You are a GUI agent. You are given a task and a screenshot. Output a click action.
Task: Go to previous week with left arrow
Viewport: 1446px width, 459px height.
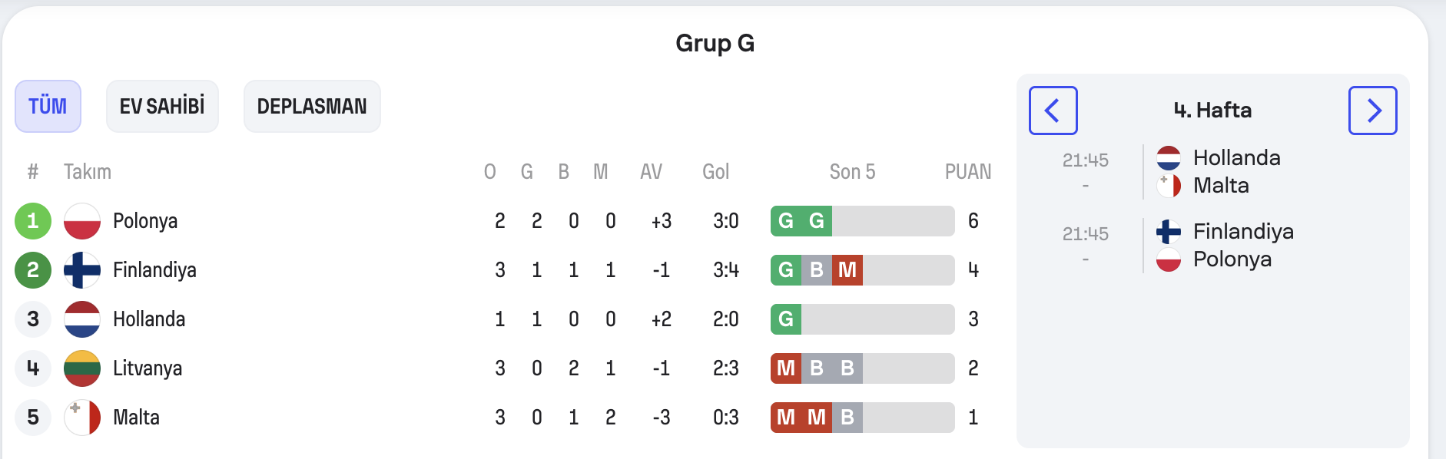1053,111
